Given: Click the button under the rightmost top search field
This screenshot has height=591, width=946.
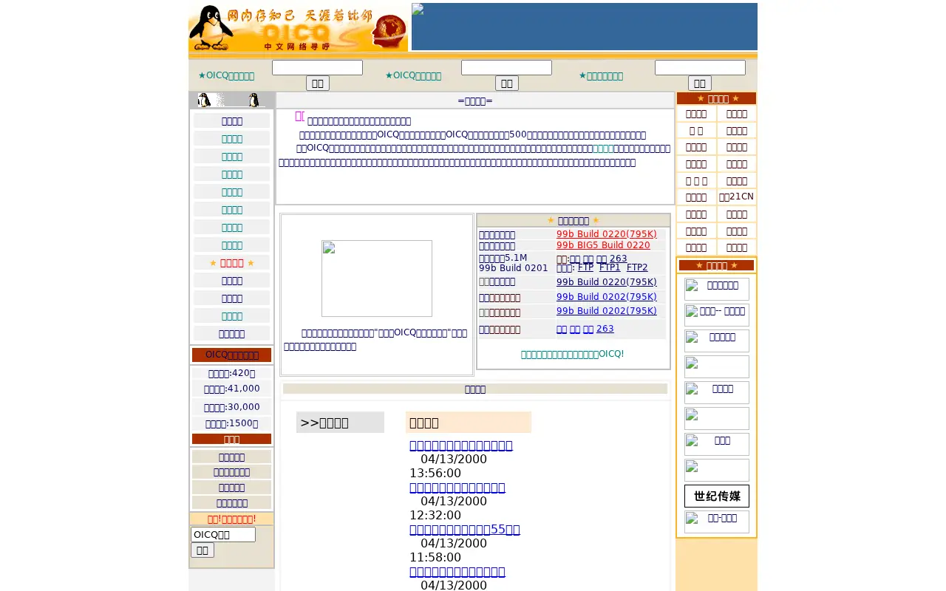Looking at the screenshot, I should [700, 83].
